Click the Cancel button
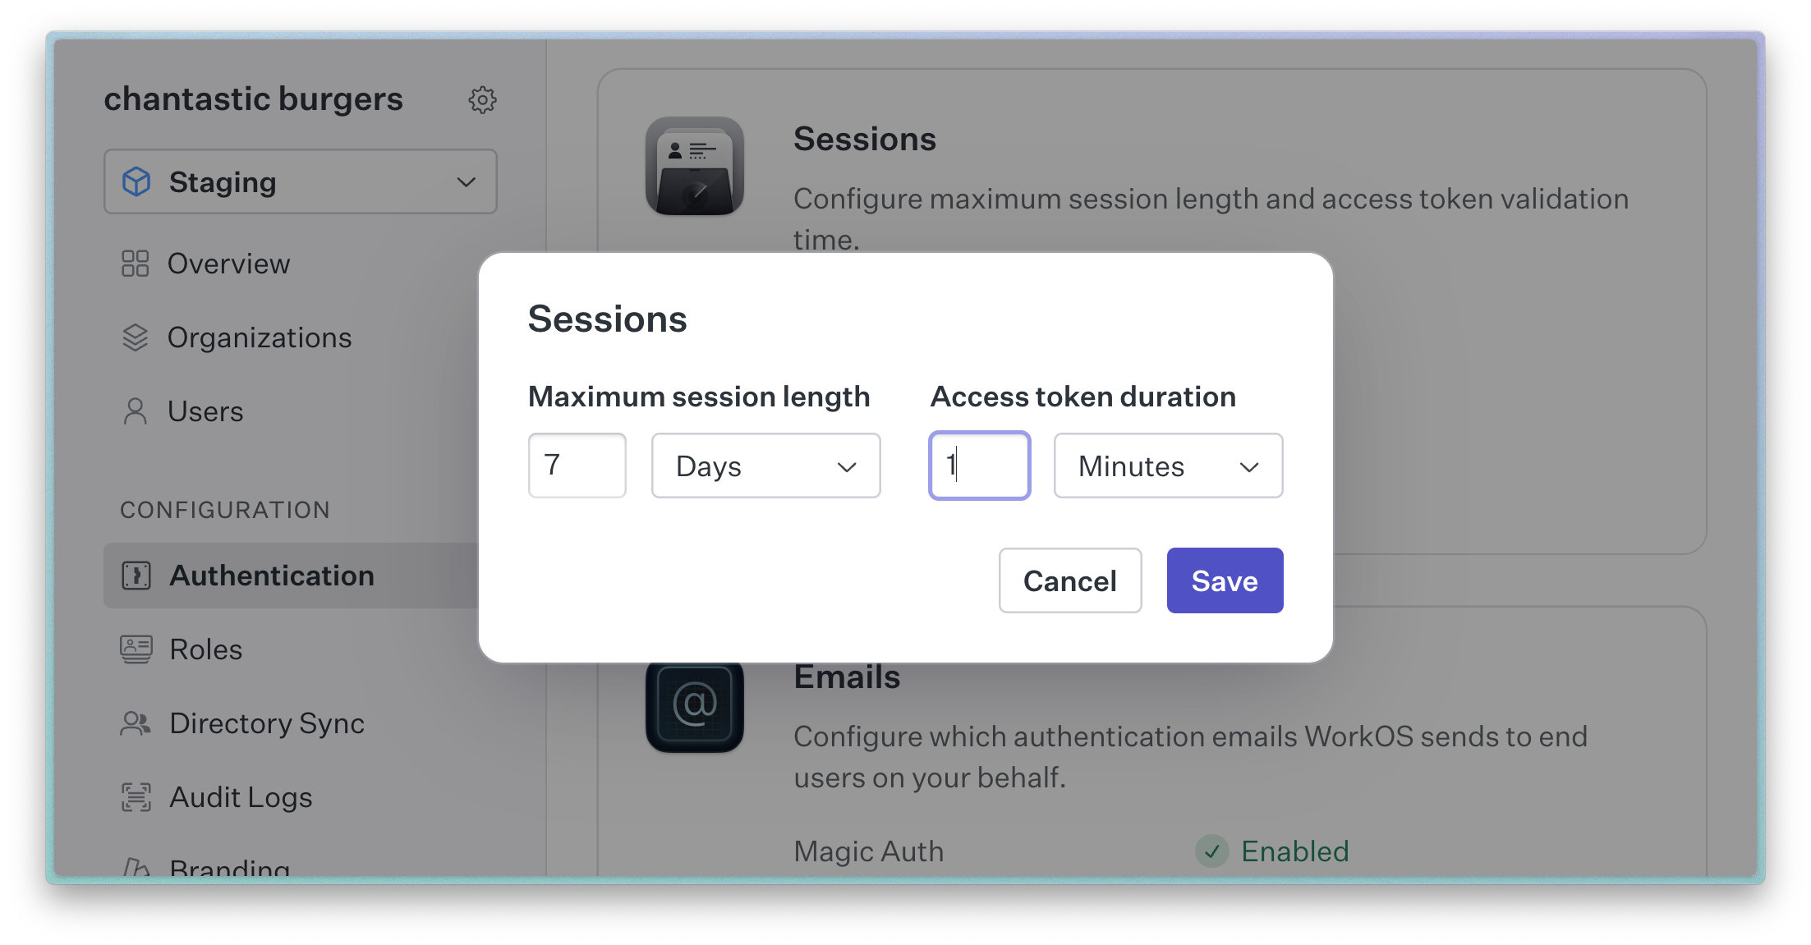Image resolution: width=1811 pixels, height=945 pixels. 1069,581
